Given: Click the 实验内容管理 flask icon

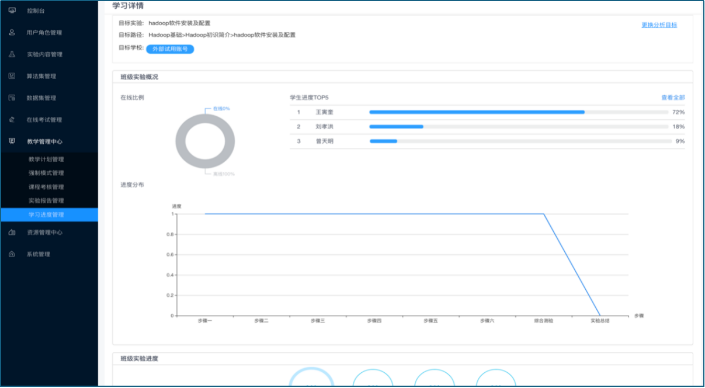Looking at the screenshot, I should [12, 54].
